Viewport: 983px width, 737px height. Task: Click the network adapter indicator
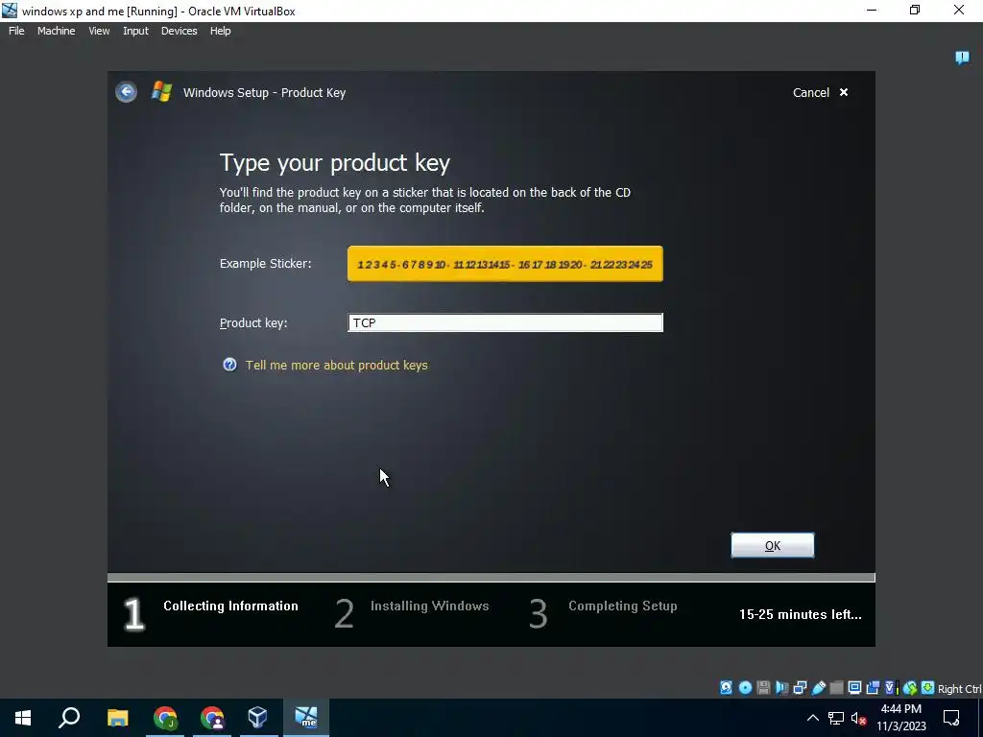click(800, 687)
